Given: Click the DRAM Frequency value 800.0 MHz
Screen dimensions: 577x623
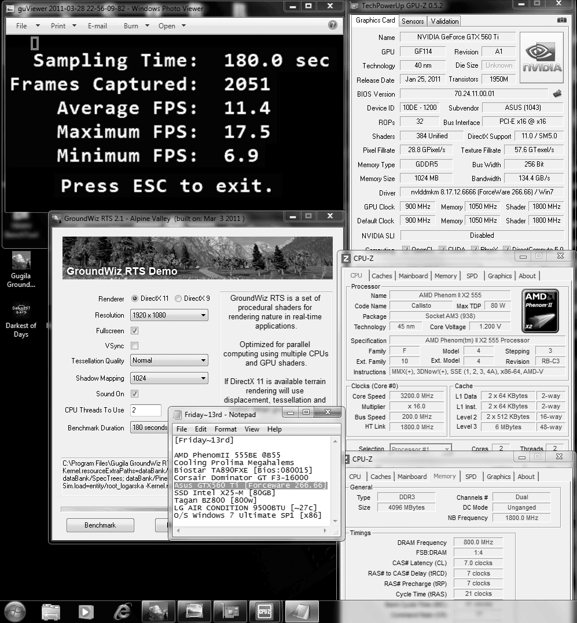Looking at the screenshot, I should click(478, 542).
